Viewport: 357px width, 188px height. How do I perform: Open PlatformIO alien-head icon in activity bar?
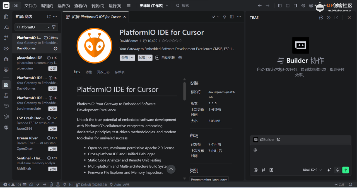click(6, 127)
